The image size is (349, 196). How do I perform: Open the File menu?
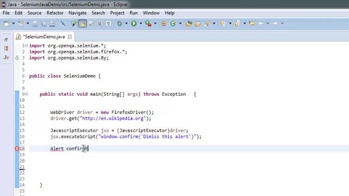[x=6, y=13]
